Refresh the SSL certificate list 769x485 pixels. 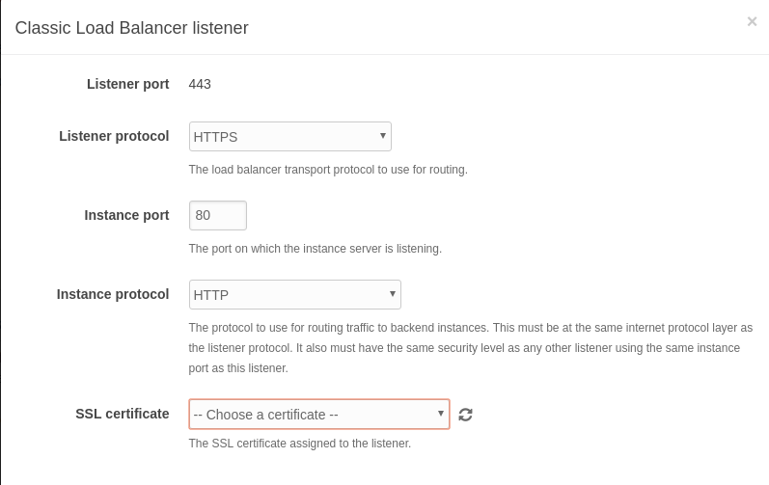(x=465, y=415)
